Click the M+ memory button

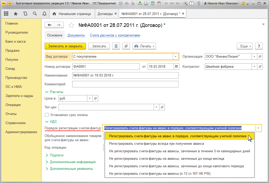(x=172, y=3)
